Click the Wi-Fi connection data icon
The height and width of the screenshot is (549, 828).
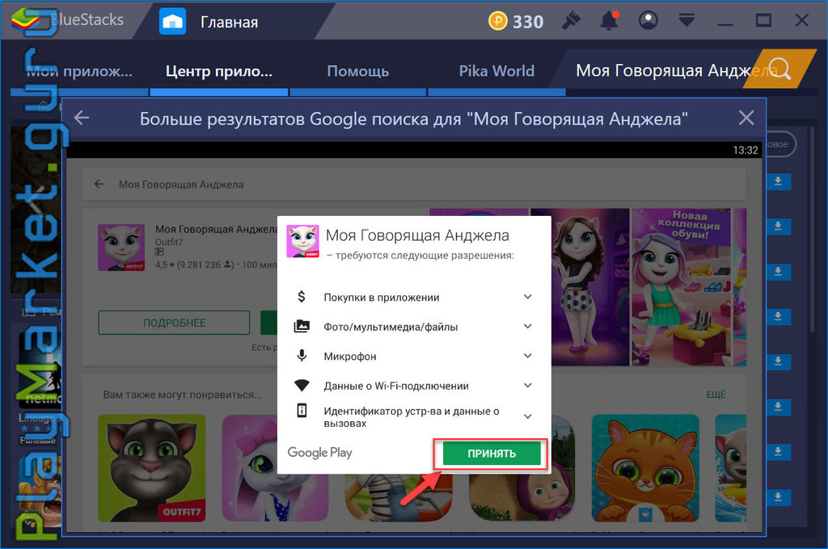(302, 386)
